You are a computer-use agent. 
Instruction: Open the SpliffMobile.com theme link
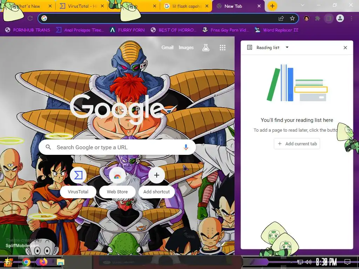(x=22, y=246)
